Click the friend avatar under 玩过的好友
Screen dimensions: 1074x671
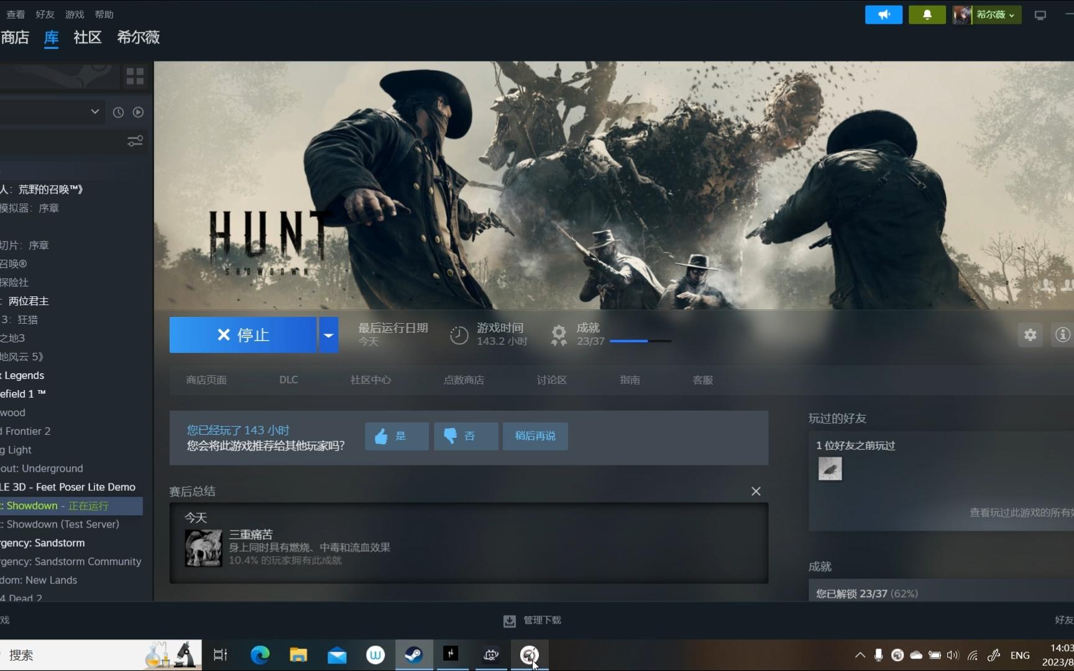(x=830, y=468)
